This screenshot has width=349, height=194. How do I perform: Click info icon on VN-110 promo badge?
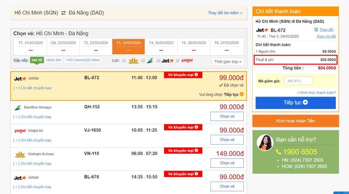(196, 151)
